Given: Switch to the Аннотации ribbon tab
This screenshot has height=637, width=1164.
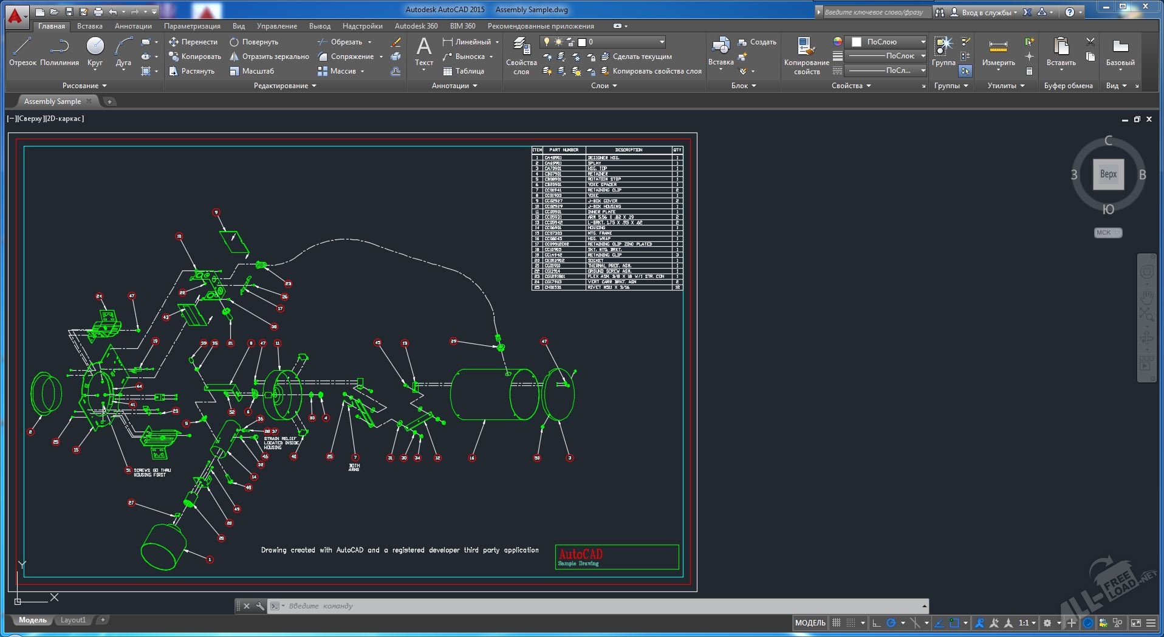Looking at the screenshot, I should pos(133,26).
